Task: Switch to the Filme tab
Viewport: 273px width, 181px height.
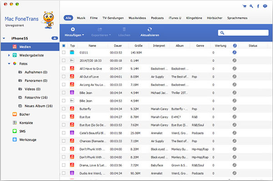Action: pos(94,18)
